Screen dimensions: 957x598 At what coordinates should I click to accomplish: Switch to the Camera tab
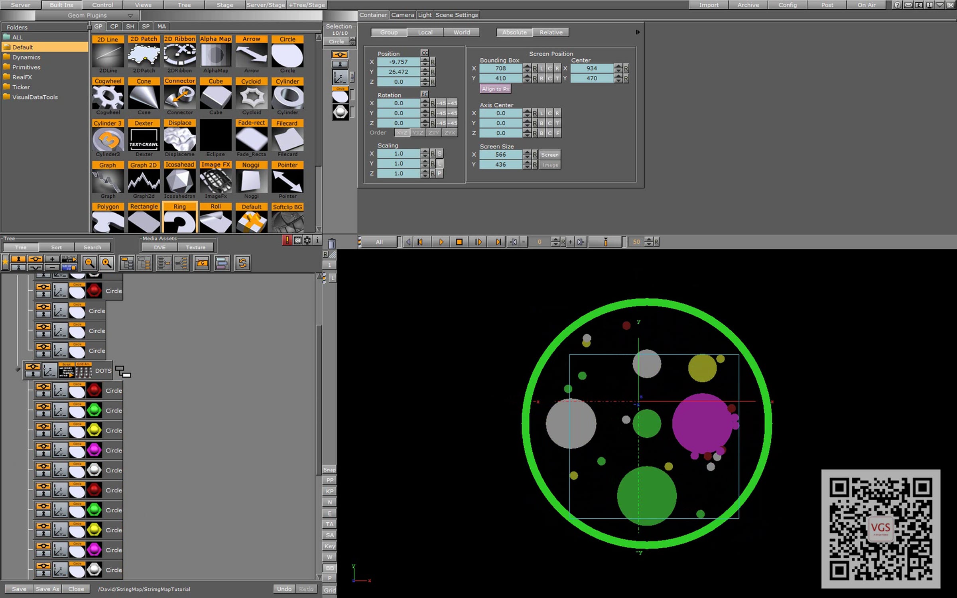click(402, 15)
